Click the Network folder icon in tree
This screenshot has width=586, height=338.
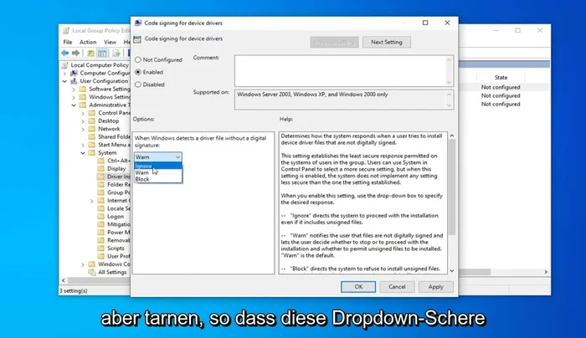point(92,129)
